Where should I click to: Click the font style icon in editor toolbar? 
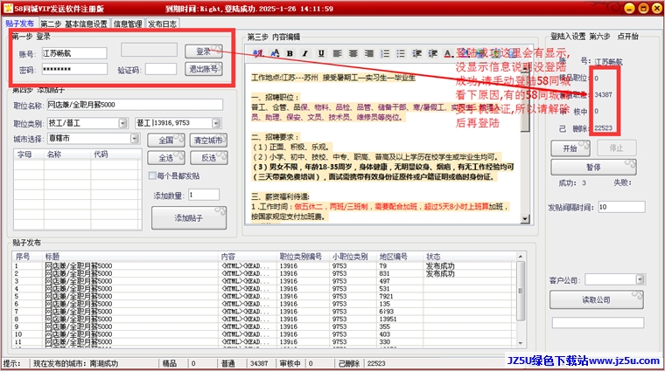tap(257, 53)
